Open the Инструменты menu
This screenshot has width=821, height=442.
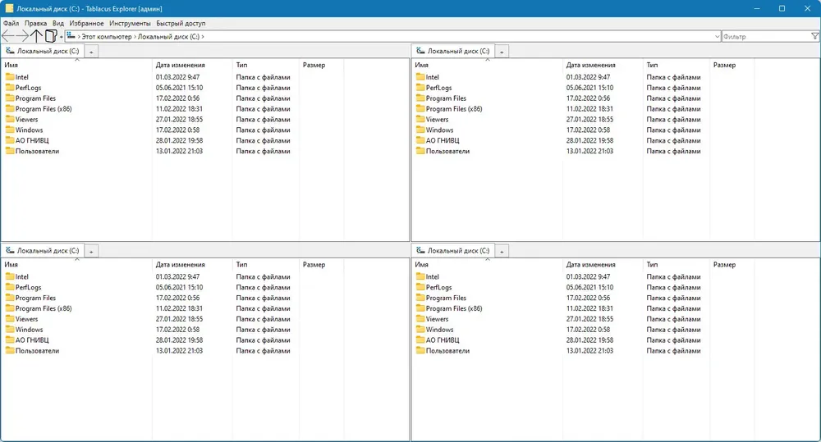pyautogui.click(x=130, y=23)
